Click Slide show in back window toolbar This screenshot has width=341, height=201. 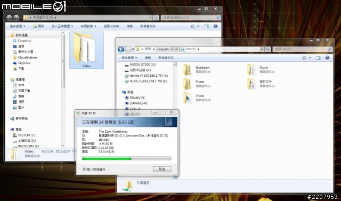pyautogui.click(x=111, y=26)
